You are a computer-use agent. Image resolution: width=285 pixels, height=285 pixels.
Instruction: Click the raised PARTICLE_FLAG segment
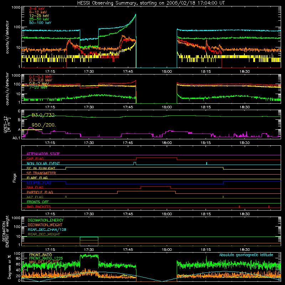coord(146,191)
